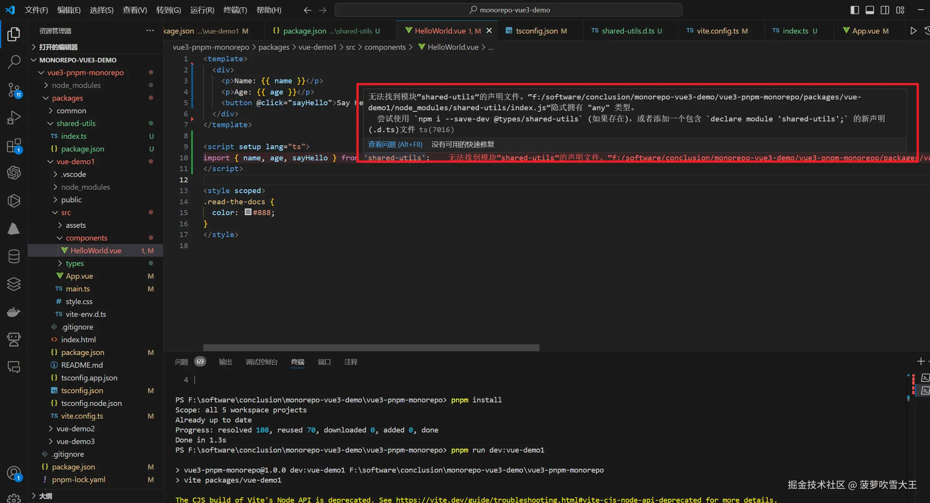
Task: Open Docker whale icon in activity bar
Action: pyautogui.click(x=14, y=312)
